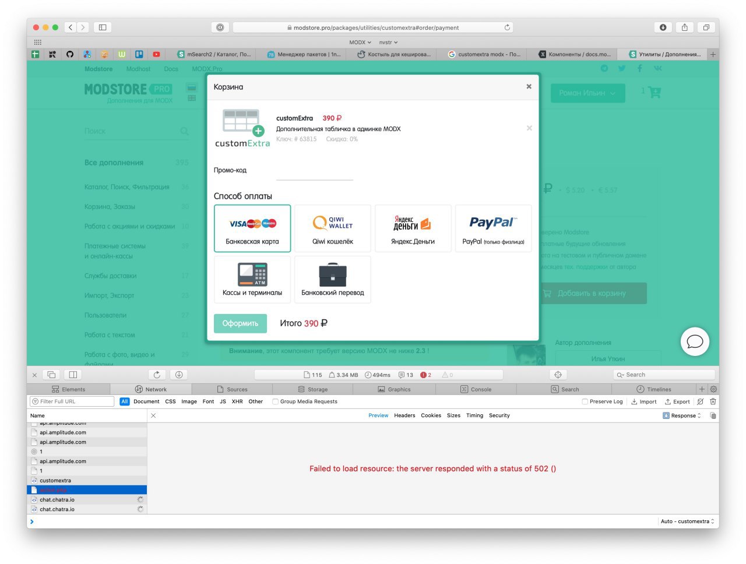Open the Timelines inspector tab
The height and width of the screenshot is (564, 746).
click(x=654, y=389)
